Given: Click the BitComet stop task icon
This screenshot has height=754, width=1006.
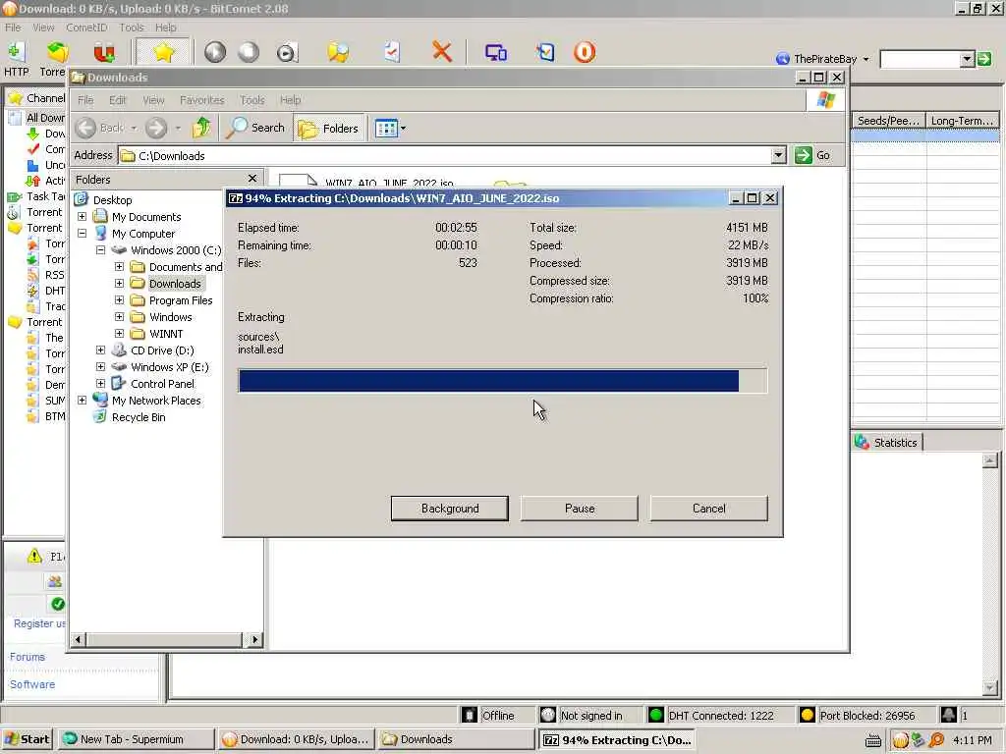Looking at the screenshot, I should (249, 52).
